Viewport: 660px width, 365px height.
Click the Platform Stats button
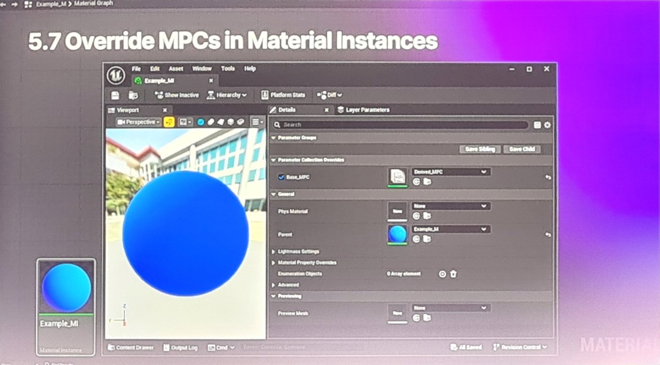(x=283, y=95)
